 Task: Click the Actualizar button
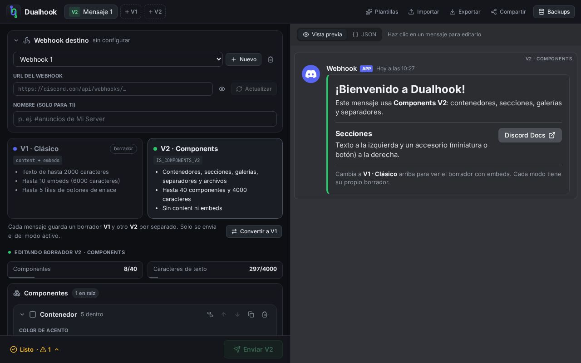254,89
